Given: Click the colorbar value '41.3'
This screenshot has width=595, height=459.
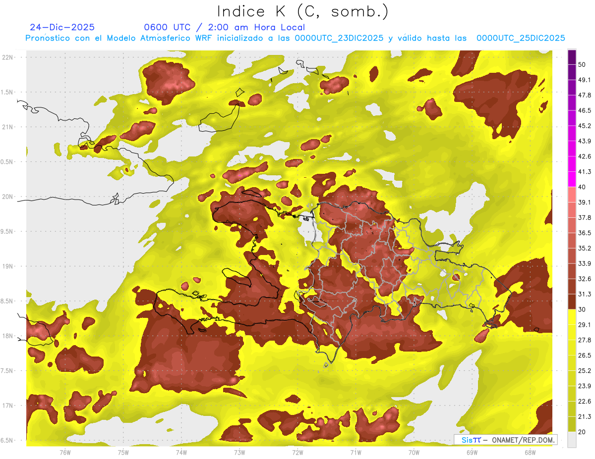Looking at the screenshot, I should (585, 172).
